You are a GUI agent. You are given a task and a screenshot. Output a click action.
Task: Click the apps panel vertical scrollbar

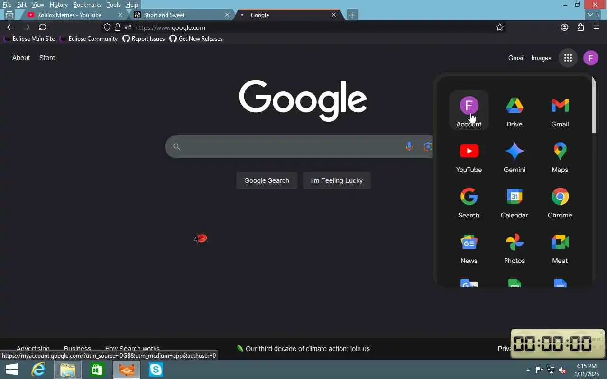pyautogui.click(x=594, y=104)
